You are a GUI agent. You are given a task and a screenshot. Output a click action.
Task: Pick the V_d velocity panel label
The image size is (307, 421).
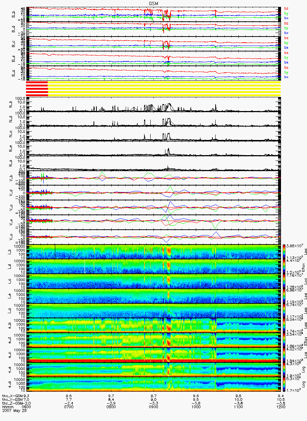click(11, 193)
